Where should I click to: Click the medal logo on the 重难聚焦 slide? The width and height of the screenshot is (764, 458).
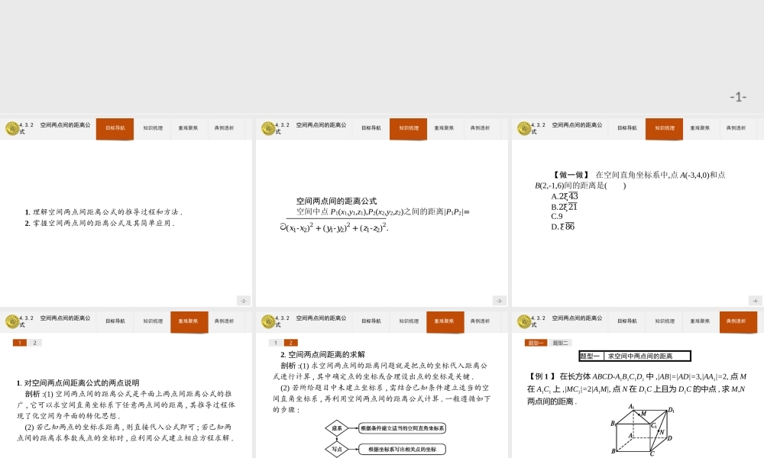click(x=11, y=321)
